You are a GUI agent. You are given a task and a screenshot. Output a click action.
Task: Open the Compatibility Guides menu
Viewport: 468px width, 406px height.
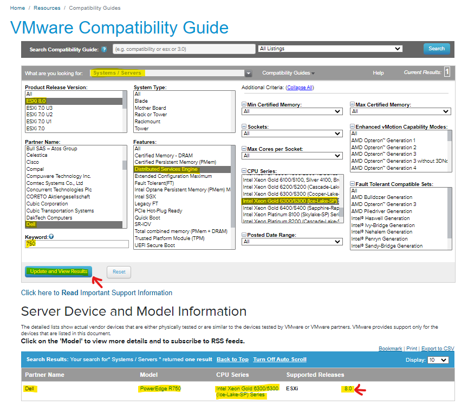coord(288,73)
